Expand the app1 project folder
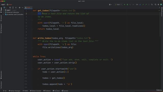163x92 pixels. coord(3,10)
